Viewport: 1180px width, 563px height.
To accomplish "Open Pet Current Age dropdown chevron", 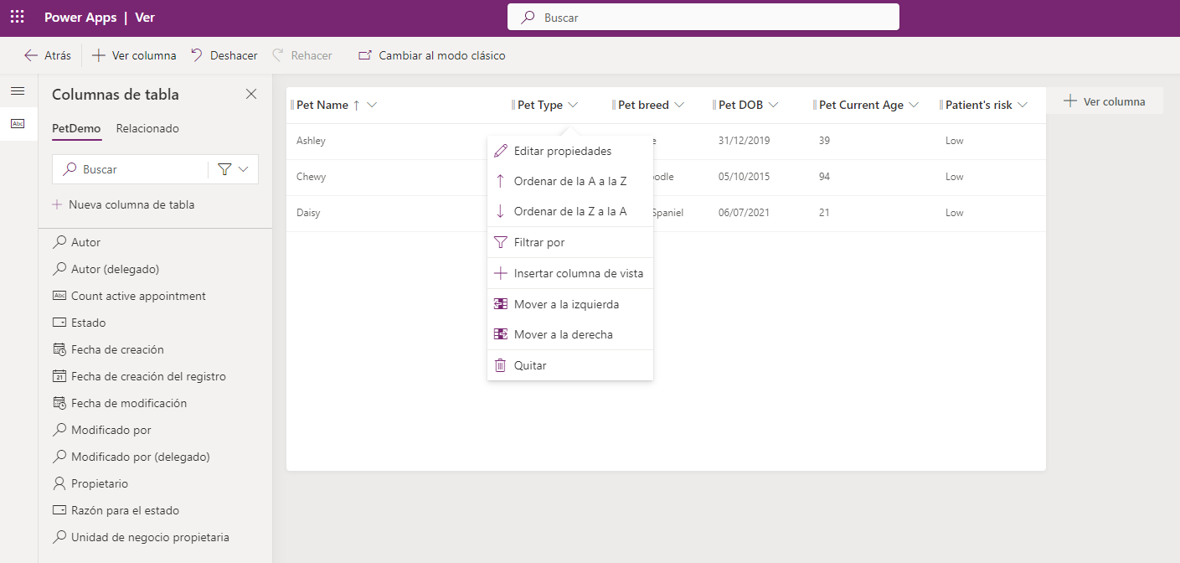I will tap(914, 105).
